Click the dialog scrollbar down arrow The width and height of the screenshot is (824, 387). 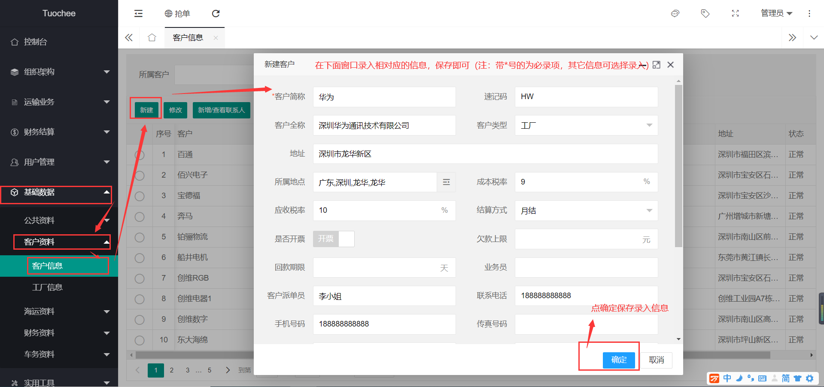tap(678, 339)
